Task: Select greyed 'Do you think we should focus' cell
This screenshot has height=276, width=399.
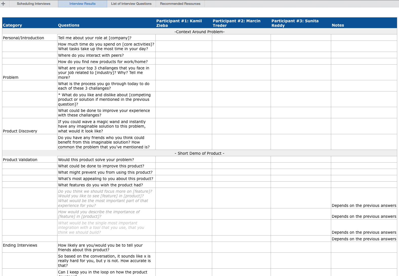Action: [x=107, y=198]
